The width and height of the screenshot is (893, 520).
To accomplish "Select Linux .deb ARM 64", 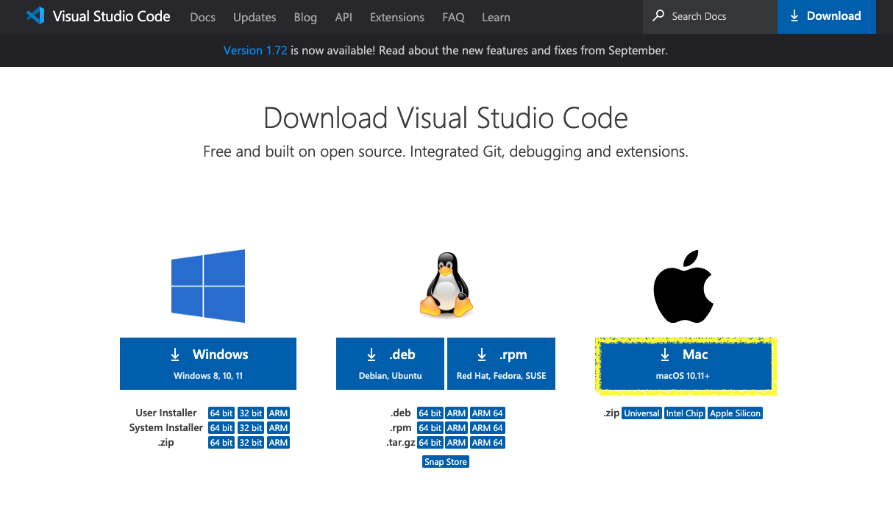I will (488, 413).
